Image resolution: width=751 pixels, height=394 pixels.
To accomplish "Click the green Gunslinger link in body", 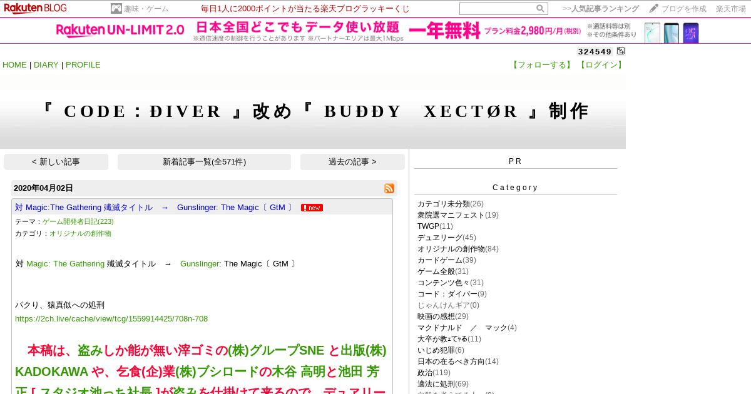I will point(200,264).
